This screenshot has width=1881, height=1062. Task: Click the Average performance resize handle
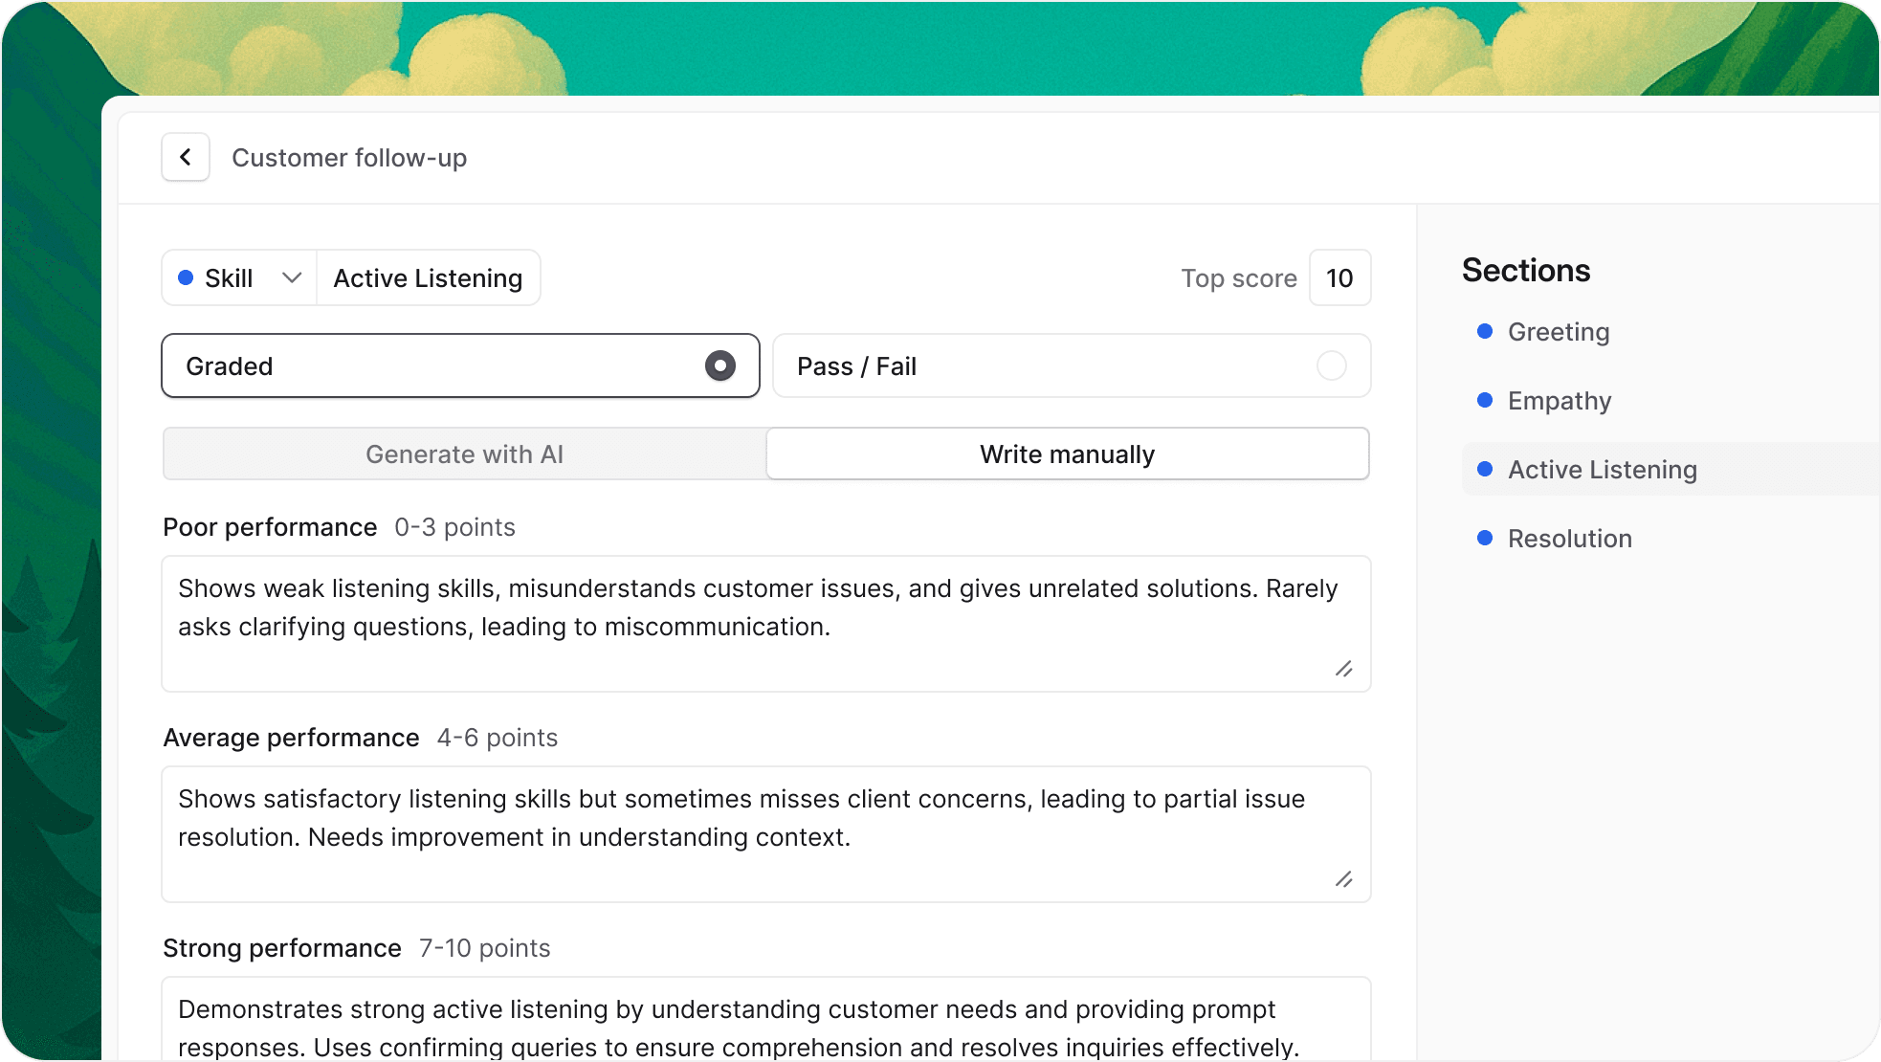(1343, 879)
